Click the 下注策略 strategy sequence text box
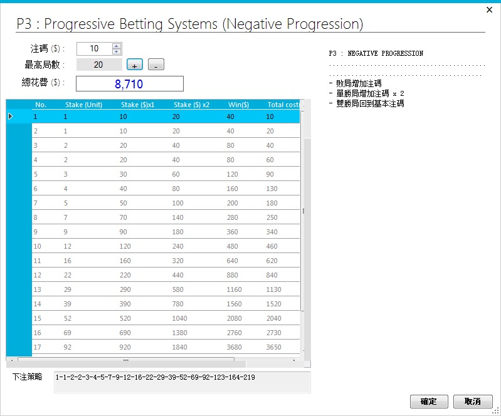 click(182, 382)
